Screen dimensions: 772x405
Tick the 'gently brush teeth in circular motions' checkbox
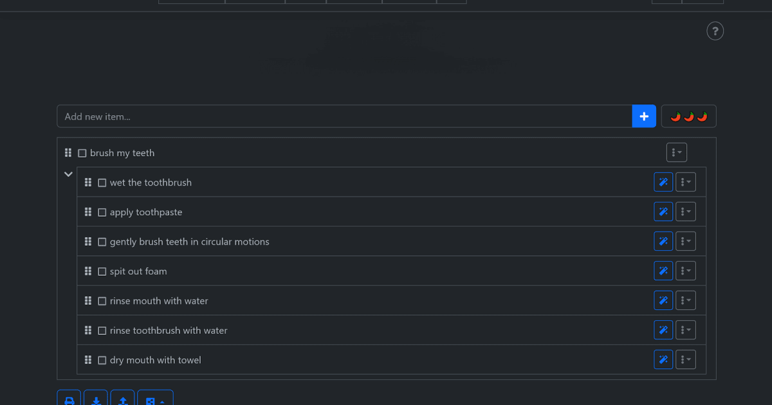coord(102,242)
